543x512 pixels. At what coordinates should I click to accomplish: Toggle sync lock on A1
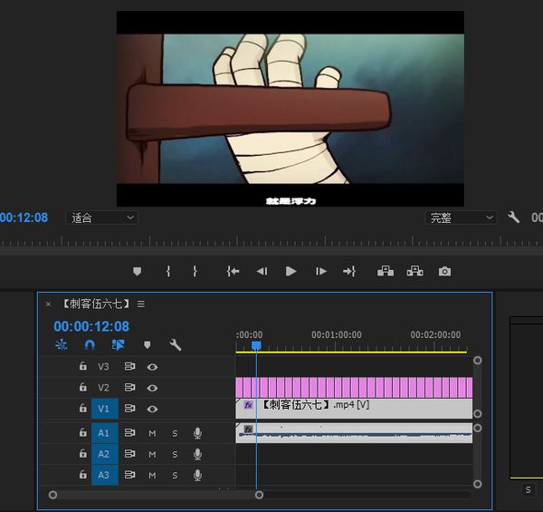click(x=129, y=432)
